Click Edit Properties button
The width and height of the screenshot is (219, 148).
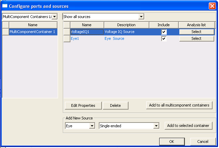click(83, 105)
